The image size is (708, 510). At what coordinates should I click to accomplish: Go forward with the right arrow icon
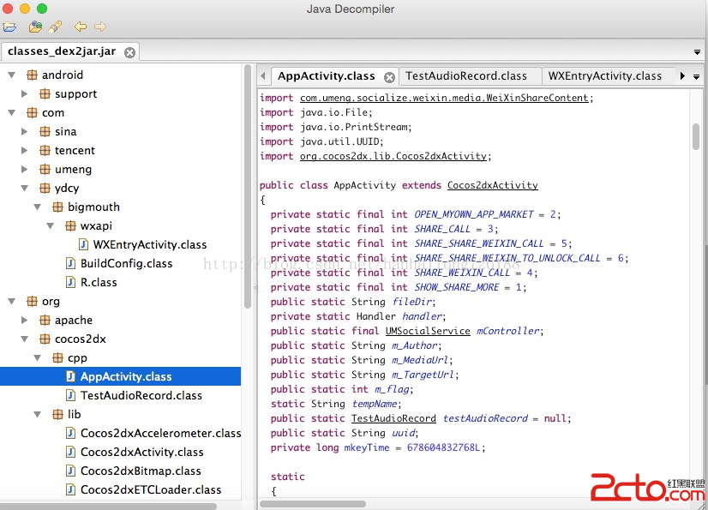(100, 27)
